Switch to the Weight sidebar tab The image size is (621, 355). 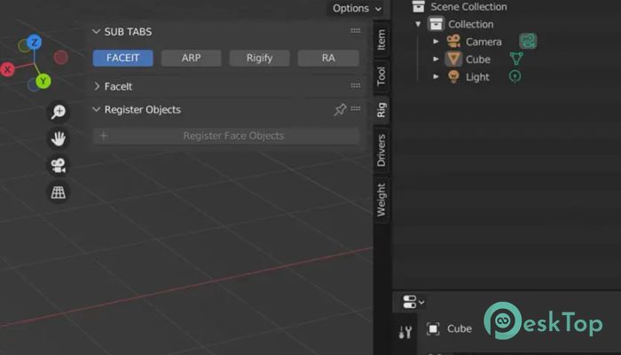pyautogui.click(x=381, y=200)
